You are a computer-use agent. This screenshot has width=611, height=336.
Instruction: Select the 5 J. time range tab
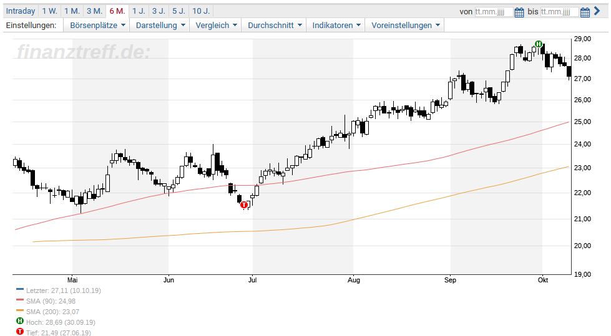pos(179,11)
